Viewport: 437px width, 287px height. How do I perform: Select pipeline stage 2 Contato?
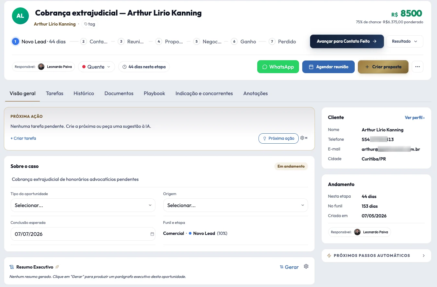tap(94, 41)
